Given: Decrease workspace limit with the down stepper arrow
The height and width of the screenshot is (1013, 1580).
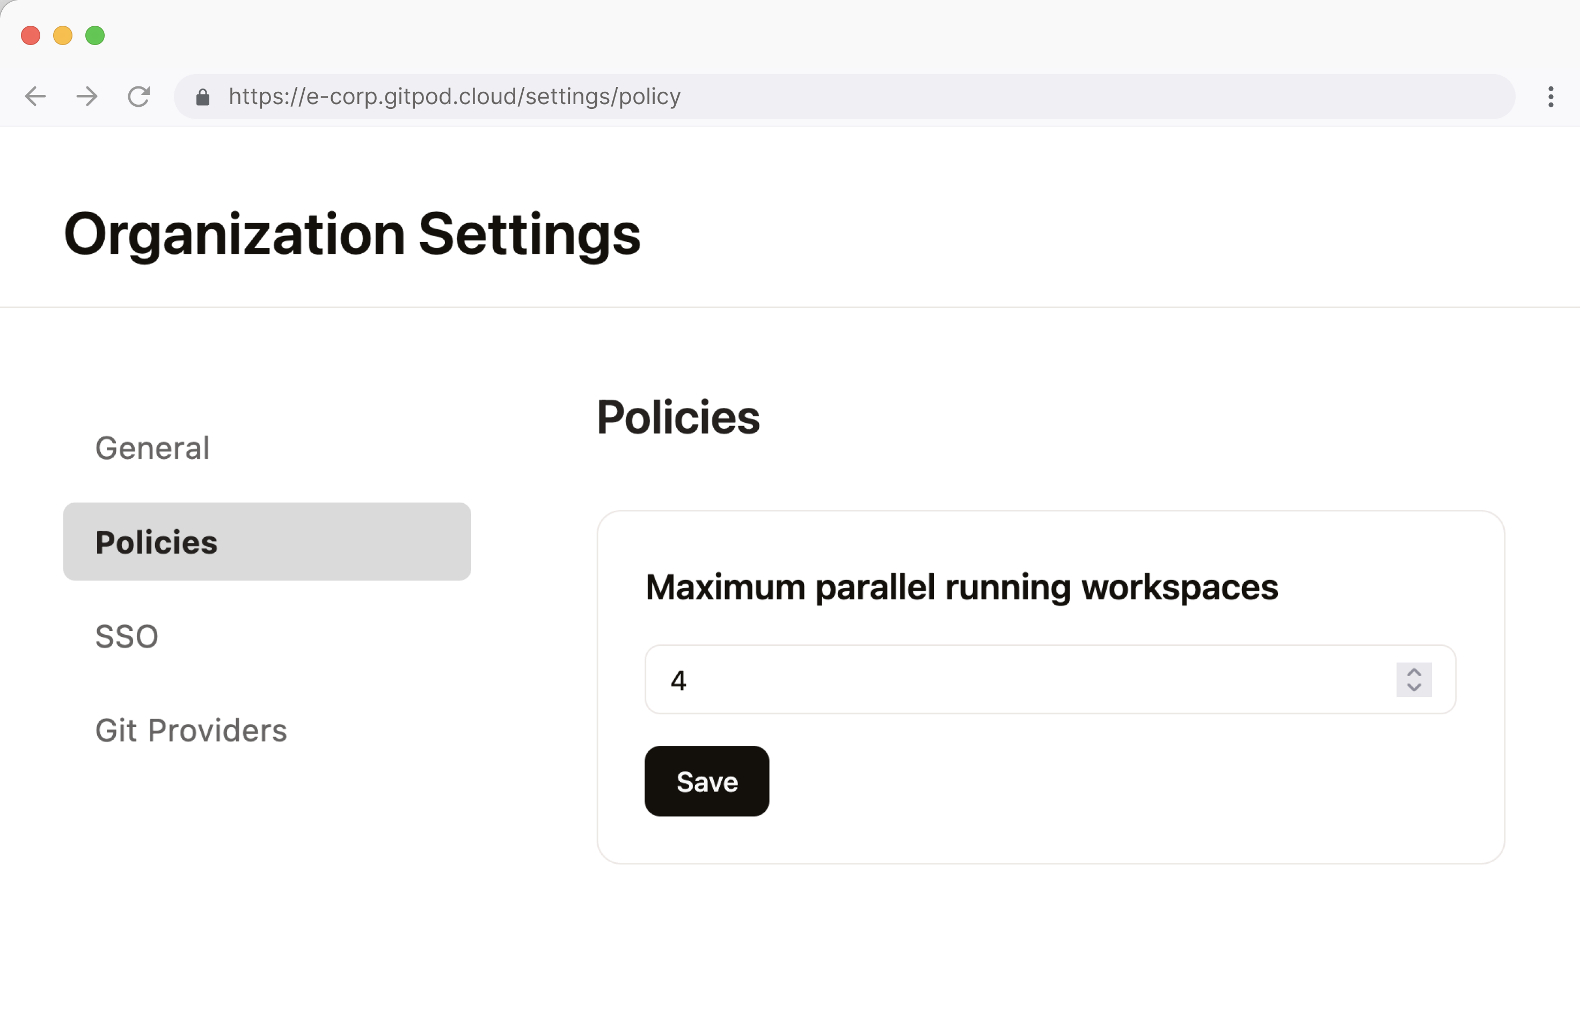Looking at the screenshot, I should click(x=1414, y=687).
